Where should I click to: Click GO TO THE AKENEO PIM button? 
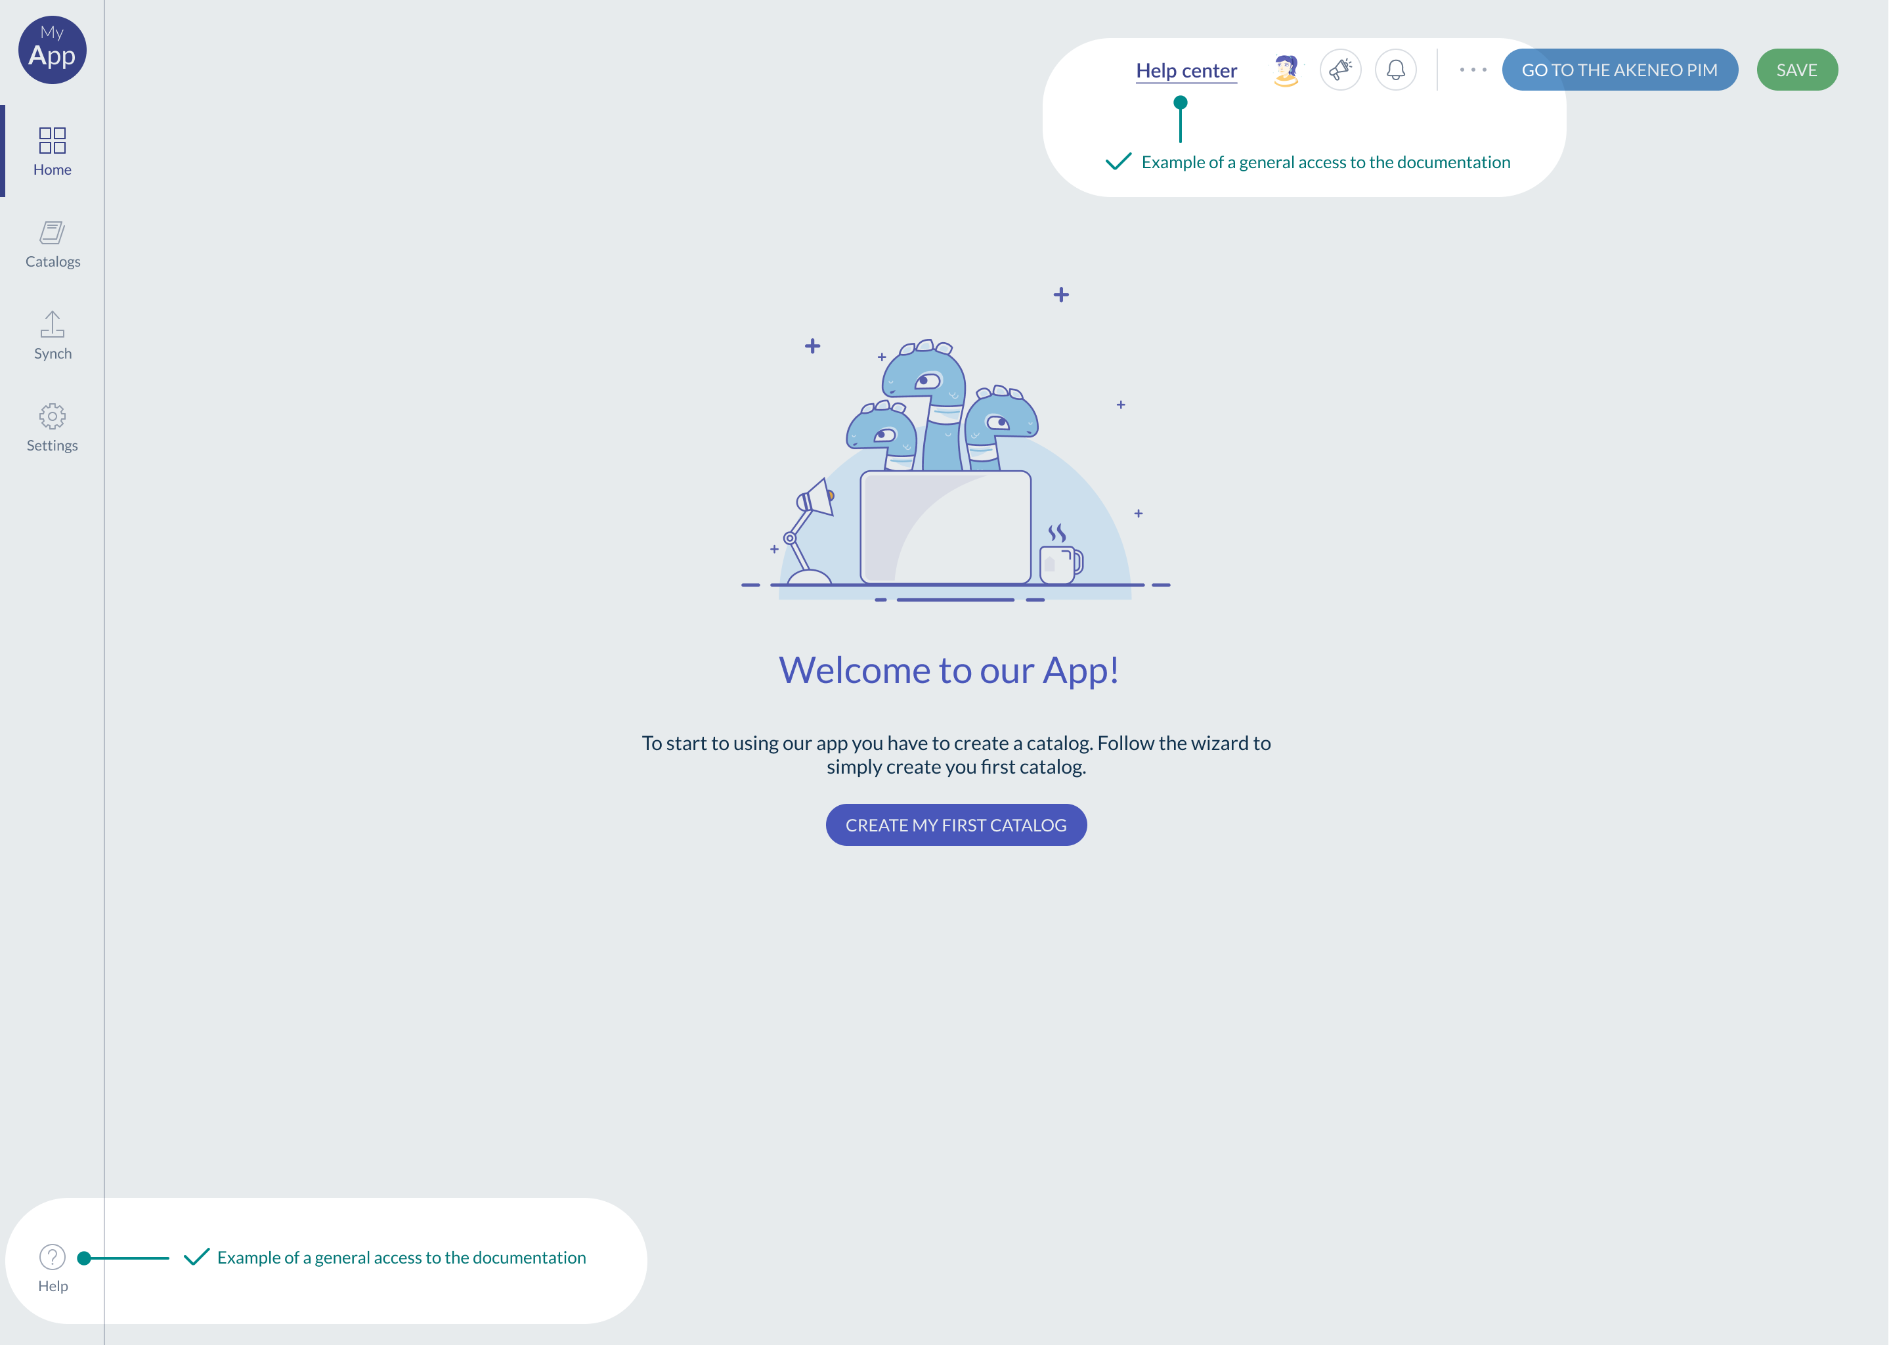coord(1620,70)
